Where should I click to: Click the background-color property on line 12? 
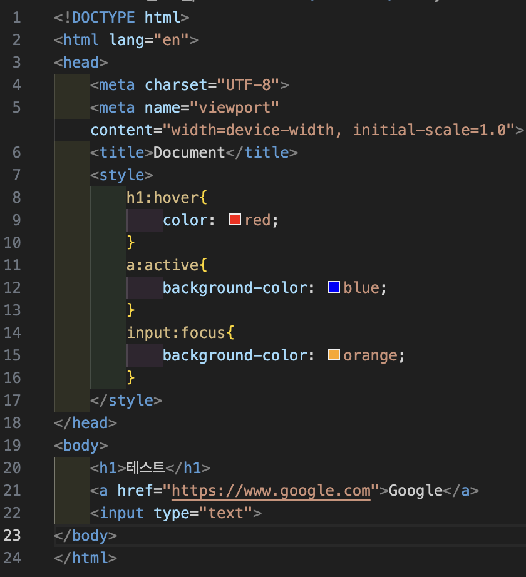click(x=234, y=288)
